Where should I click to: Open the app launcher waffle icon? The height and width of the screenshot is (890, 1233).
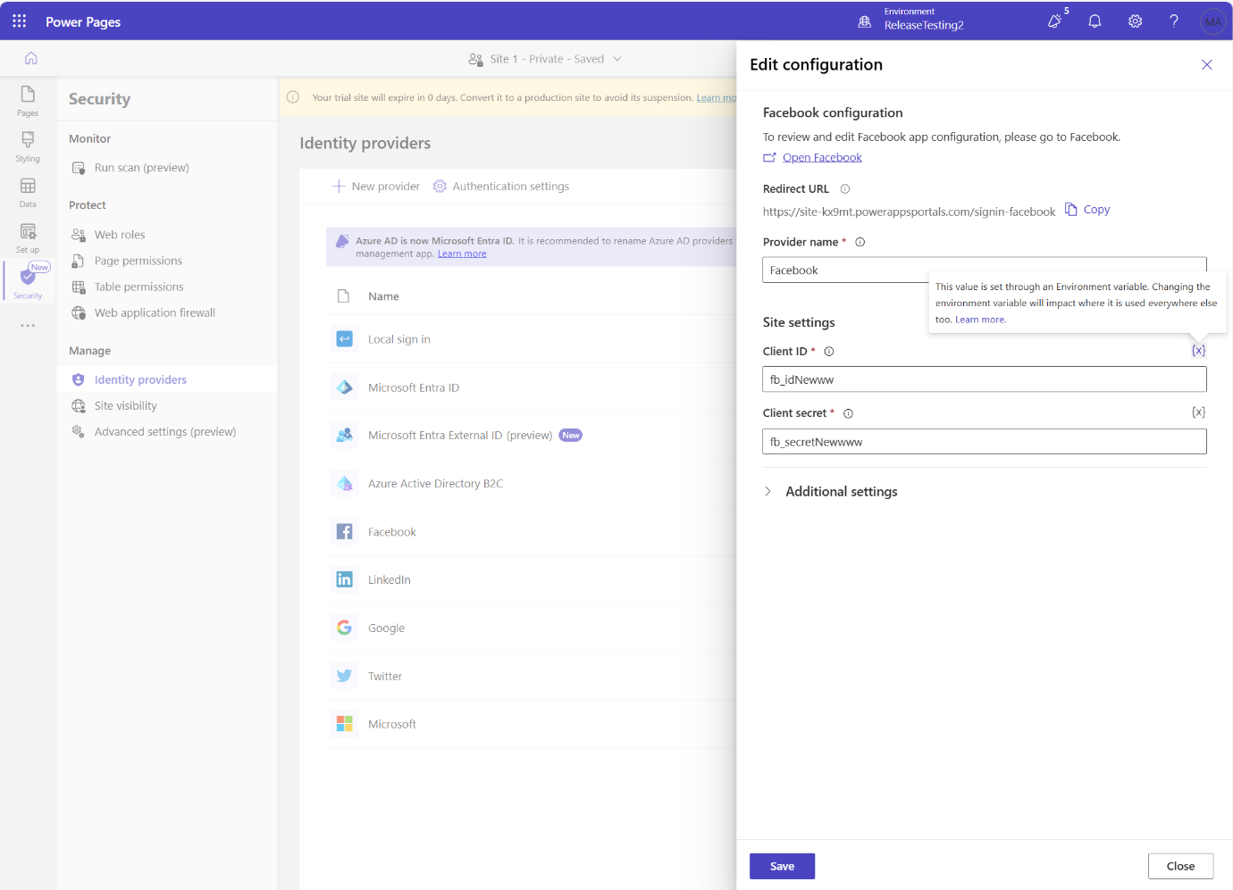click(x=19, y=21)
